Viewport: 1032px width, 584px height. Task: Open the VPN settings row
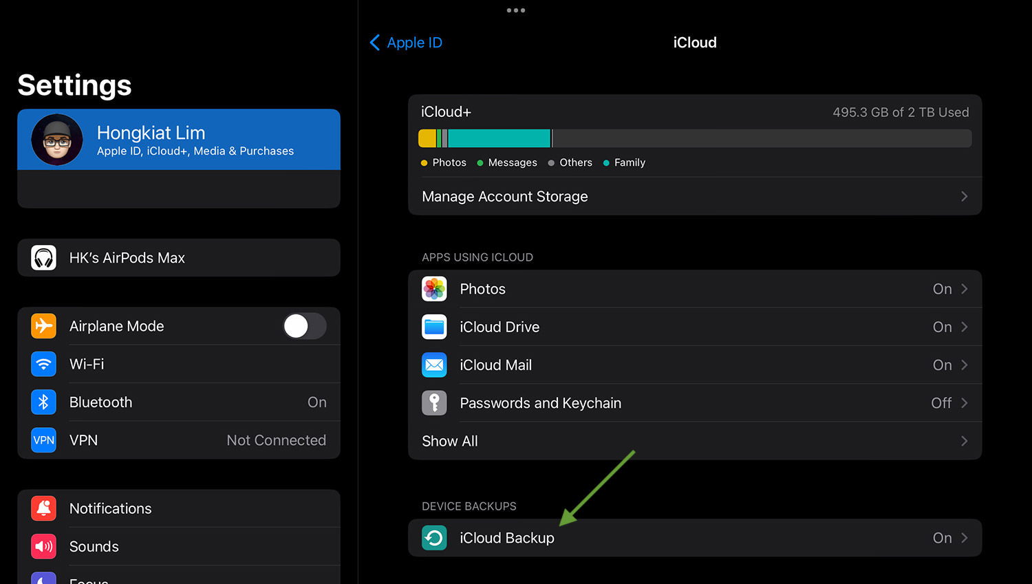point(179,440)
